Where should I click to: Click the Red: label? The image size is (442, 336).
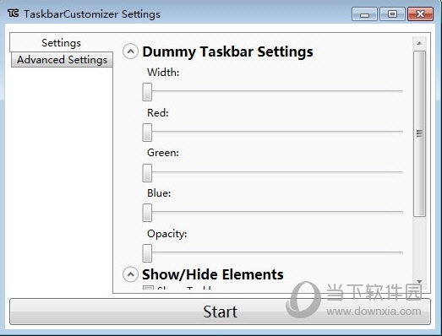pyautogui.click(x=158, y=113)
